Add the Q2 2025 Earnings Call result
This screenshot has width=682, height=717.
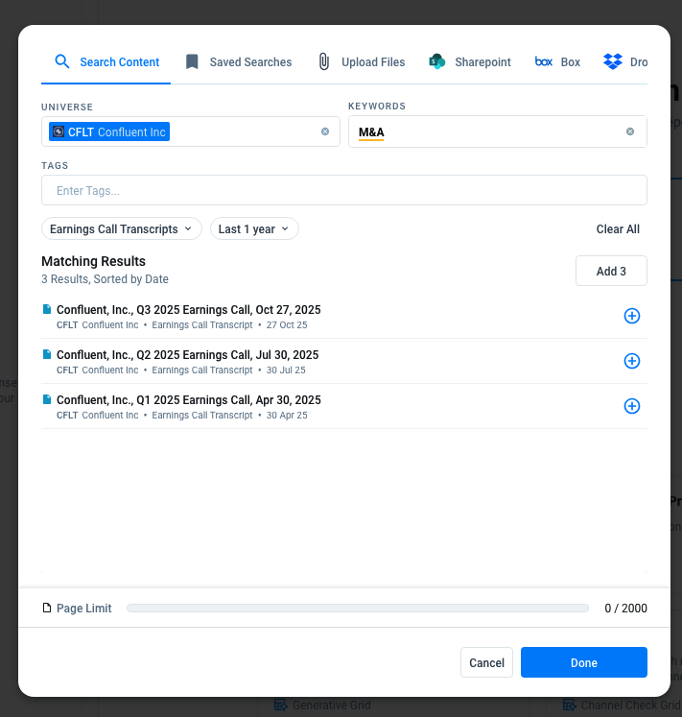coord(631,361)
